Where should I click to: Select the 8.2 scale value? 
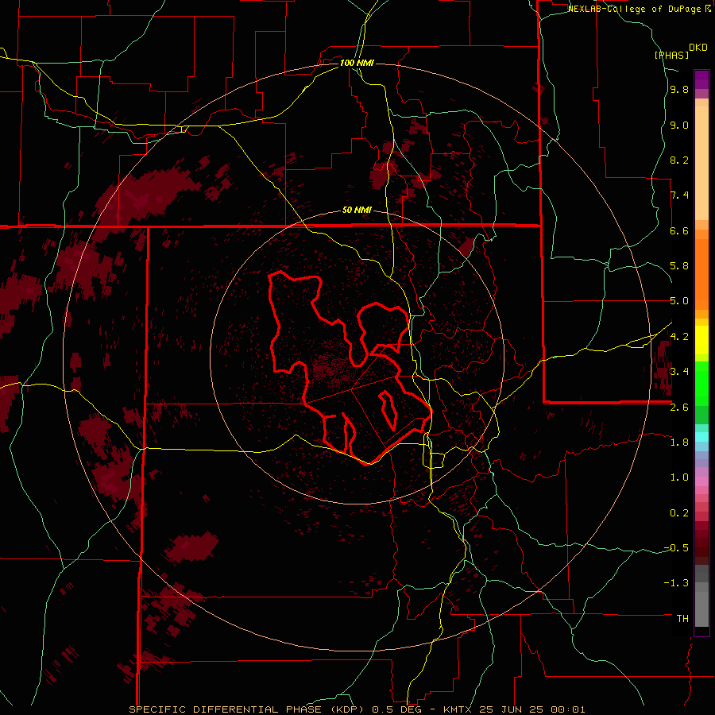(679, 160)
